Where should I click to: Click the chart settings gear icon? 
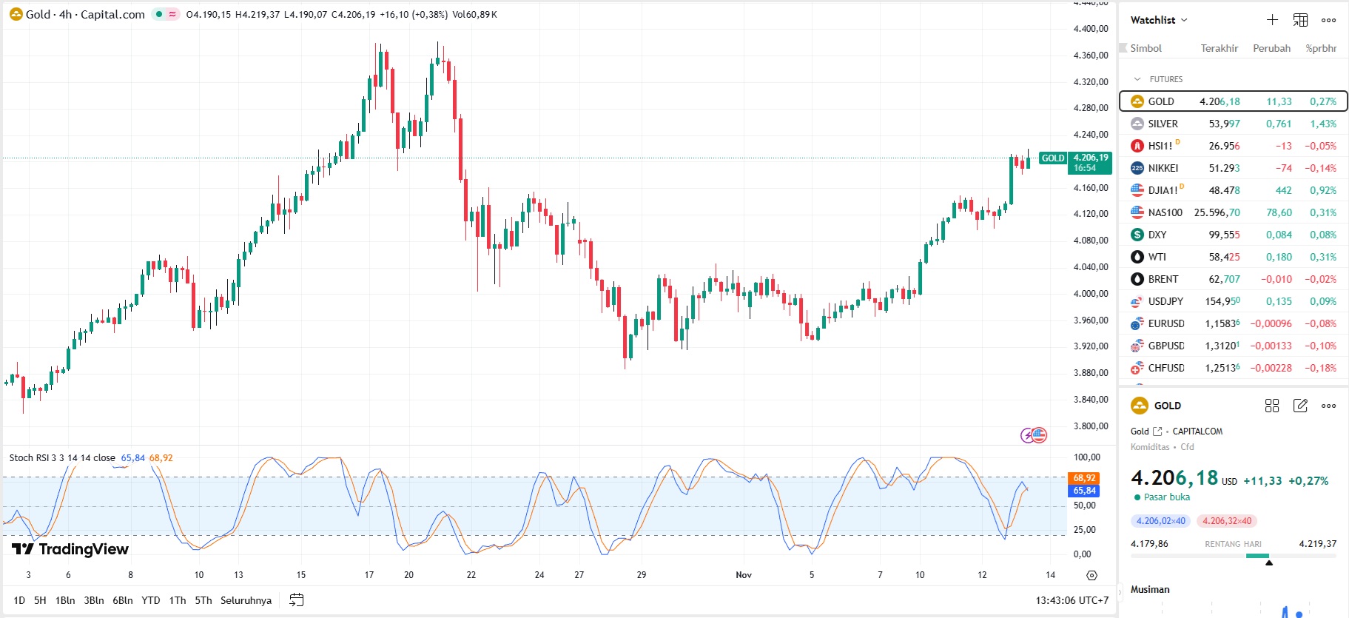[x=1091, y=575]
